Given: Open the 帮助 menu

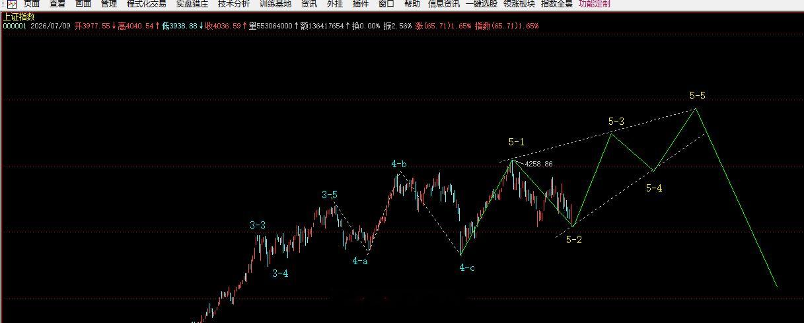Looking at the screenshot, I should point(412,3).
